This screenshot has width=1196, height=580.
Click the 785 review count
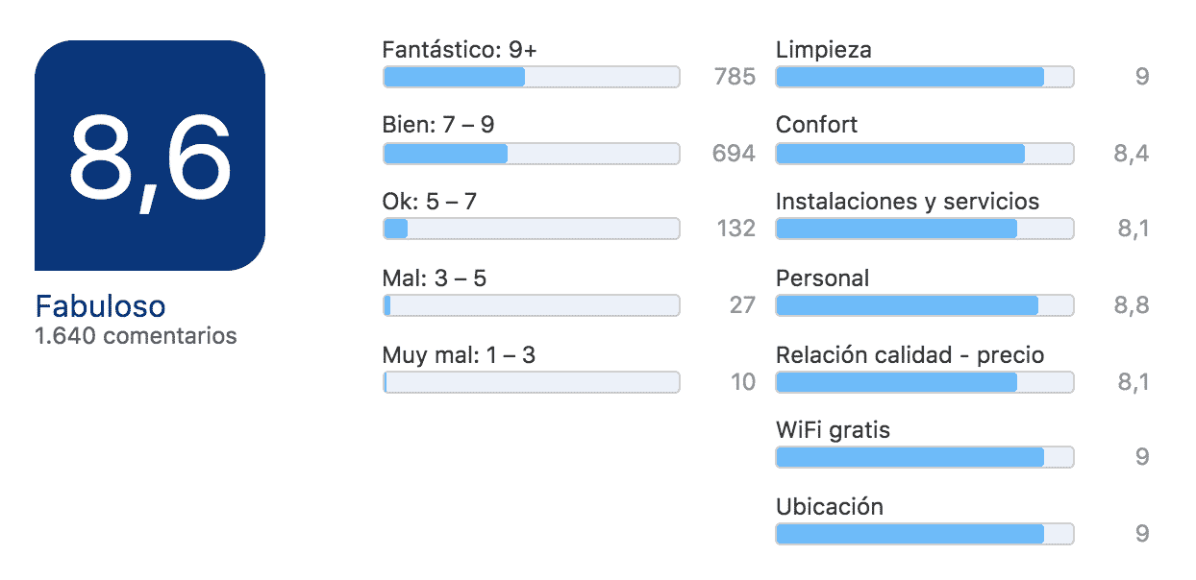(x=735, y=77)
